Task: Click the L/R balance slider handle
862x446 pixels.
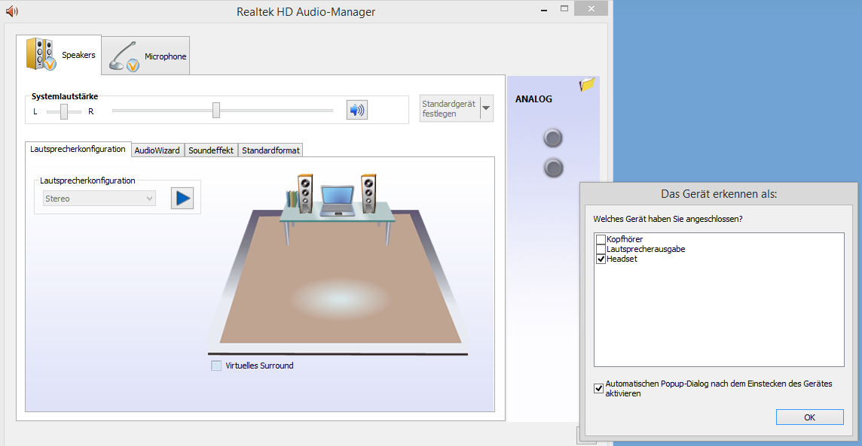Action: point(64,112)
